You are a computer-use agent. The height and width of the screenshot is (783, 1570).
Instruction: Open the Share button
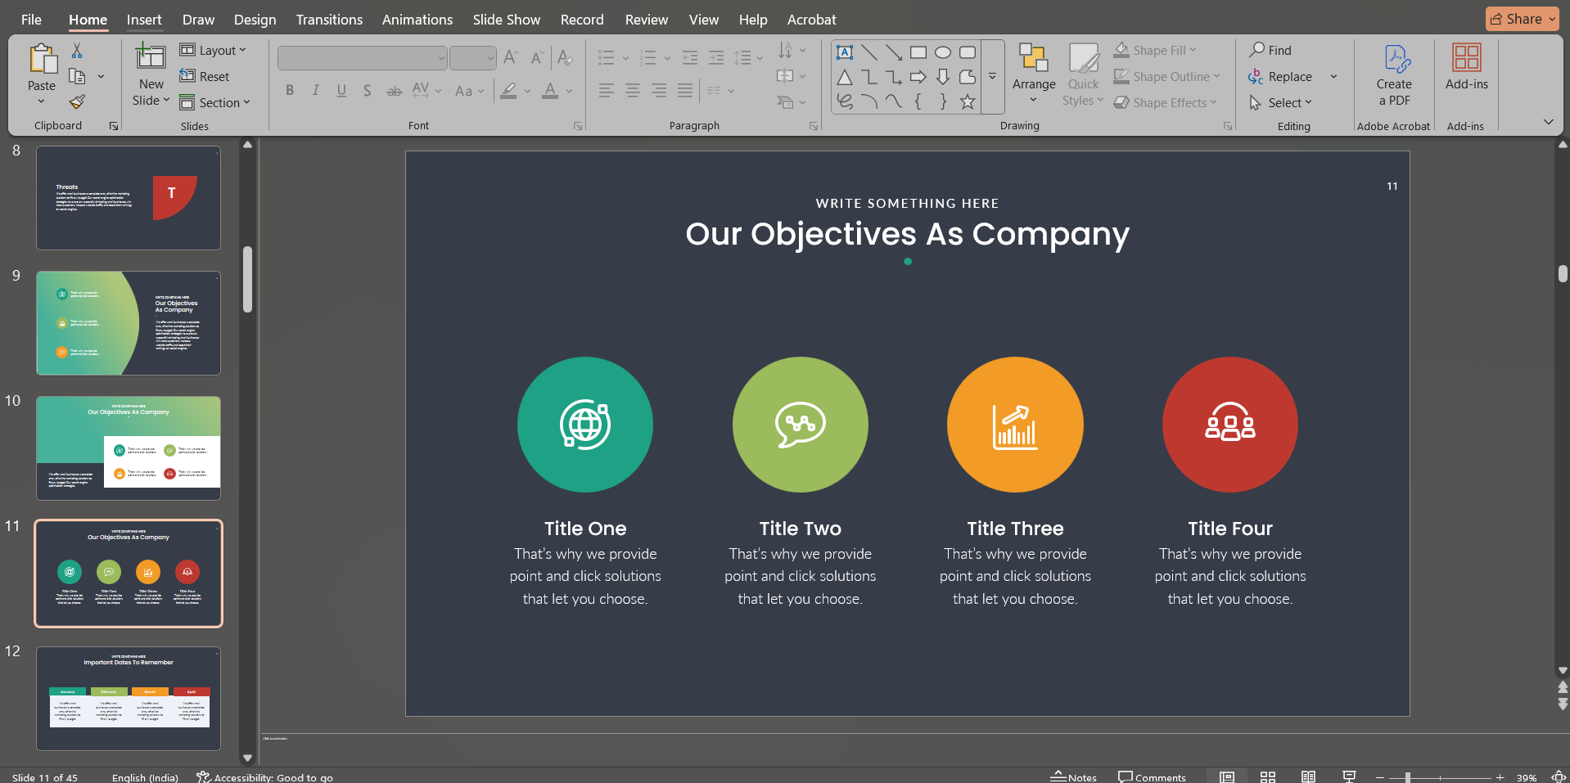pos(1520,18)
